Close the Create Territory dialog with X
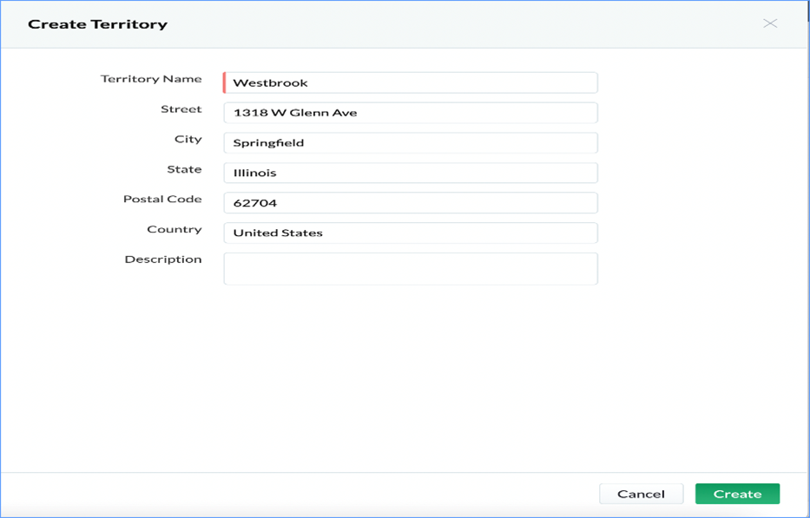The height and width of the screenshot is (518, 810). pos(769,23)
